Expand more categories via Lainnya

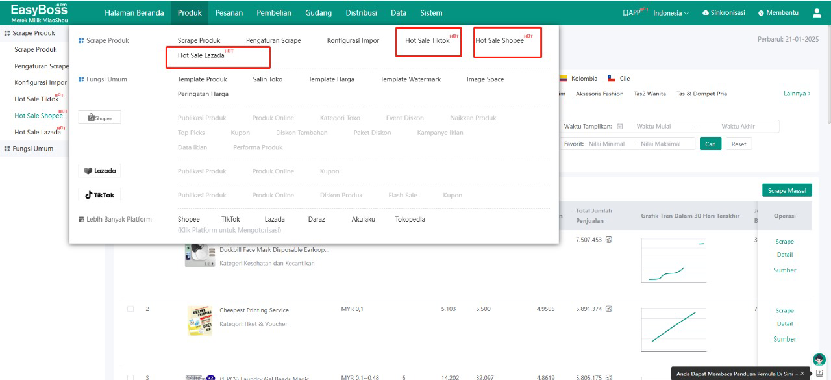point(797,94)
